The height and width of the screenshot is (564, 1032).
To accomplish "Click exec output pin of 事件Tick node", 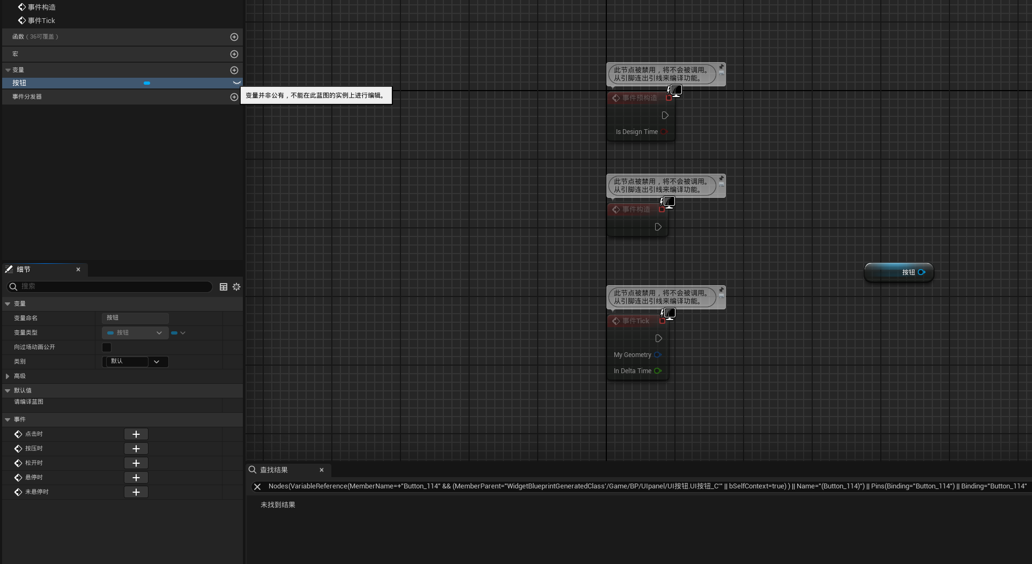I will [x=658, y=339].
